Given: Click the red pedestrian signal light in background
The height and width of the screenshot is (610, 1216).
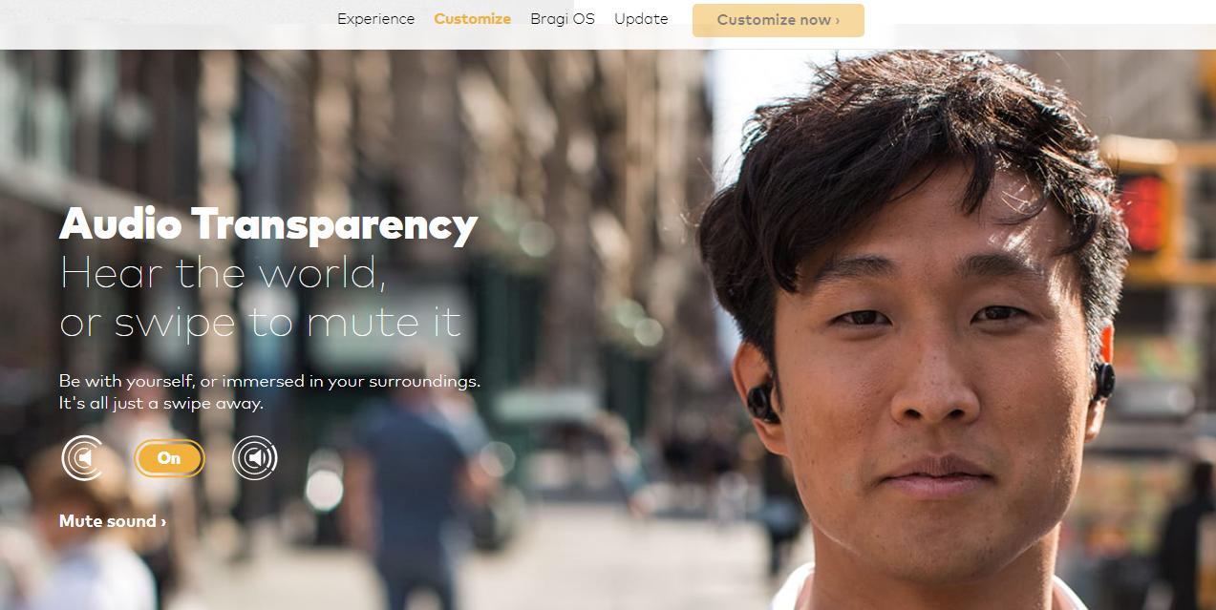Looking at the screenshot, I should [1145, 210].
